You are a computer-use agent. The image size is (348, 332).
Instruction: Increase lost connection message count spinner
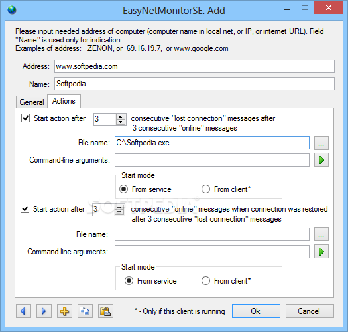(x=121, y=116)
